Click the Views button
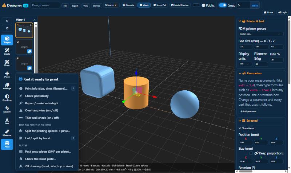 point(144,5)
